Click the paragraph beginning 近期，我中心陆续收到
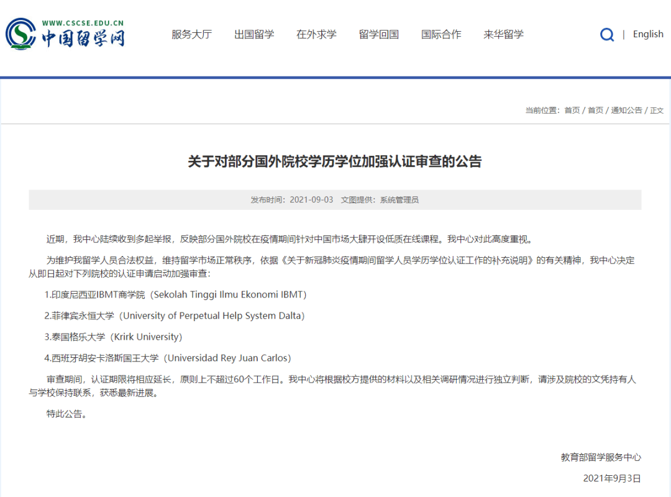Image resolution: width=671 pixels, height=497 pixels. coord(291,239)
